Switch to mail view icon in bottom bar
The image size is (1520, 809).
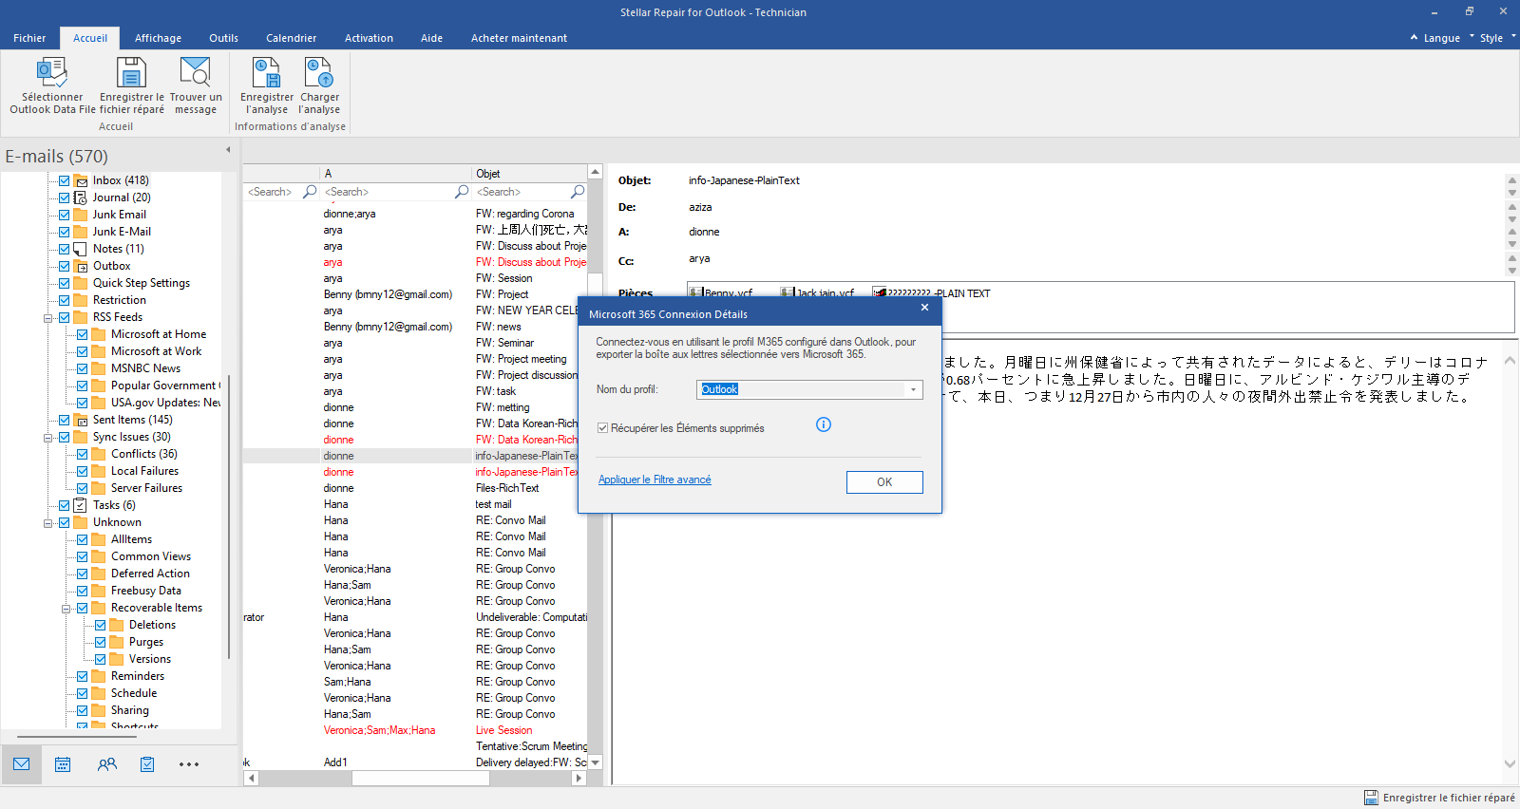pyautogui.click(x=21, y=764)
